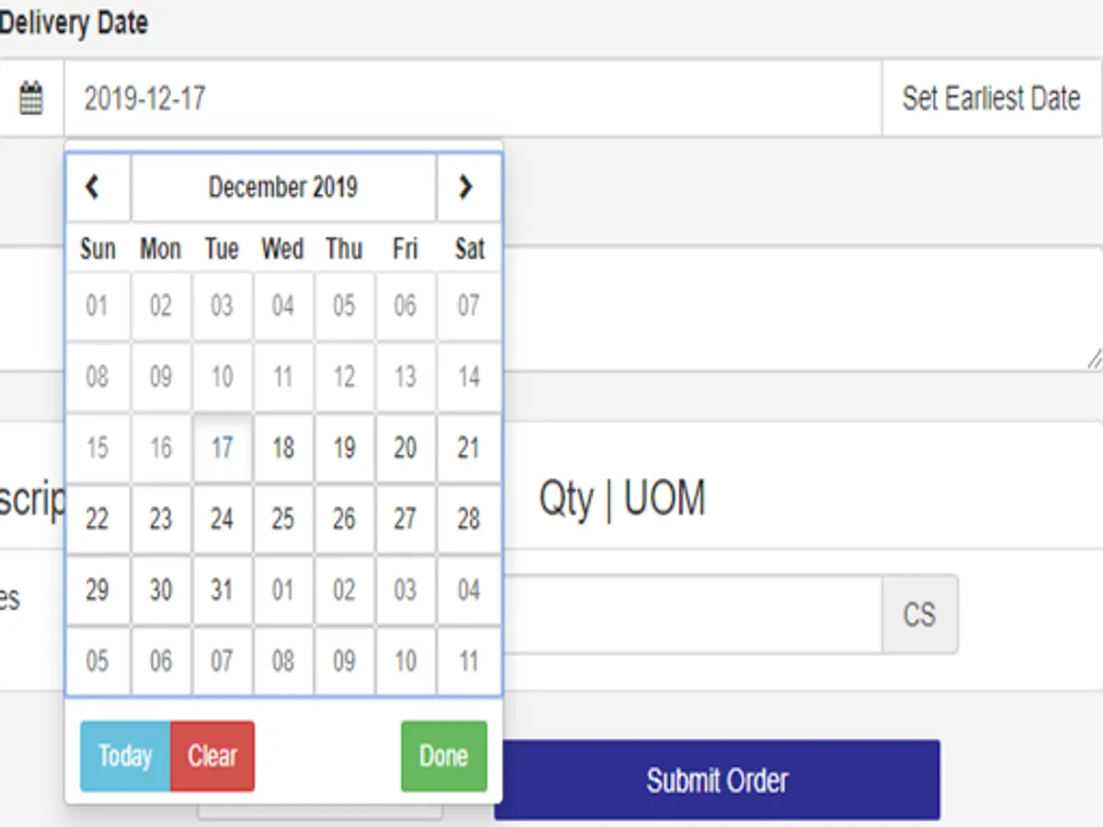Pick Saturday December 21
This screenshot has width=1103, height=827.
pos(469,448)
